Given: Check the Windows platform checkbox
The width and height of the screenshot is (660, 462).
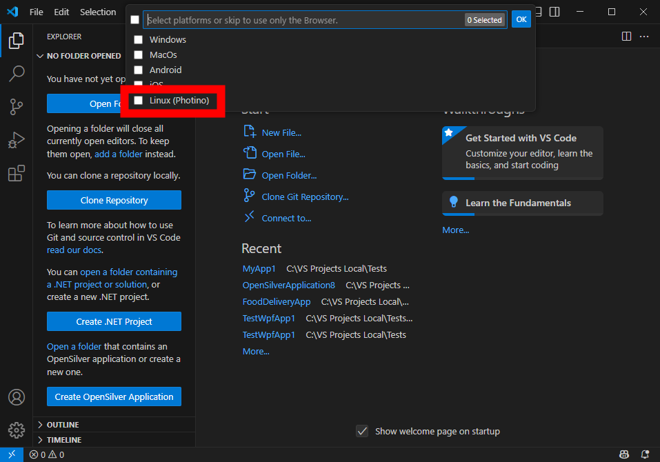Looking at the screenshot, I should click(138, 39).
